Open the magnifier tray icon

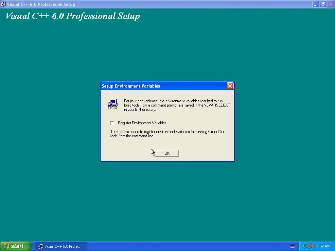coord(311,246)
